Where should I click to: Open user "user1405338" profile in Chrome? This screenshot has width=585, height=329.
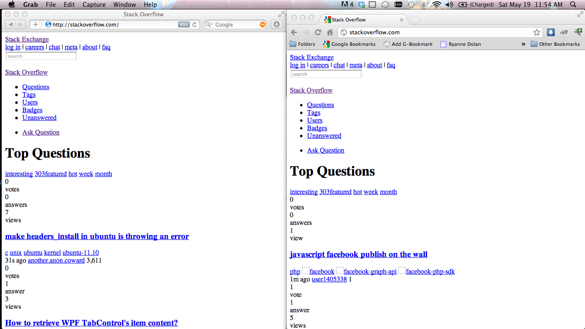coord(329,279)
